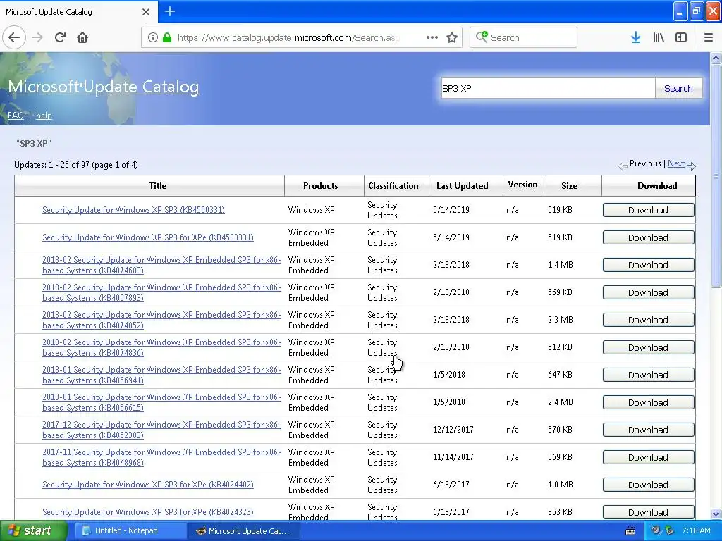Sort results by Size column
The image size is (722, 541).
click(569, 186)
